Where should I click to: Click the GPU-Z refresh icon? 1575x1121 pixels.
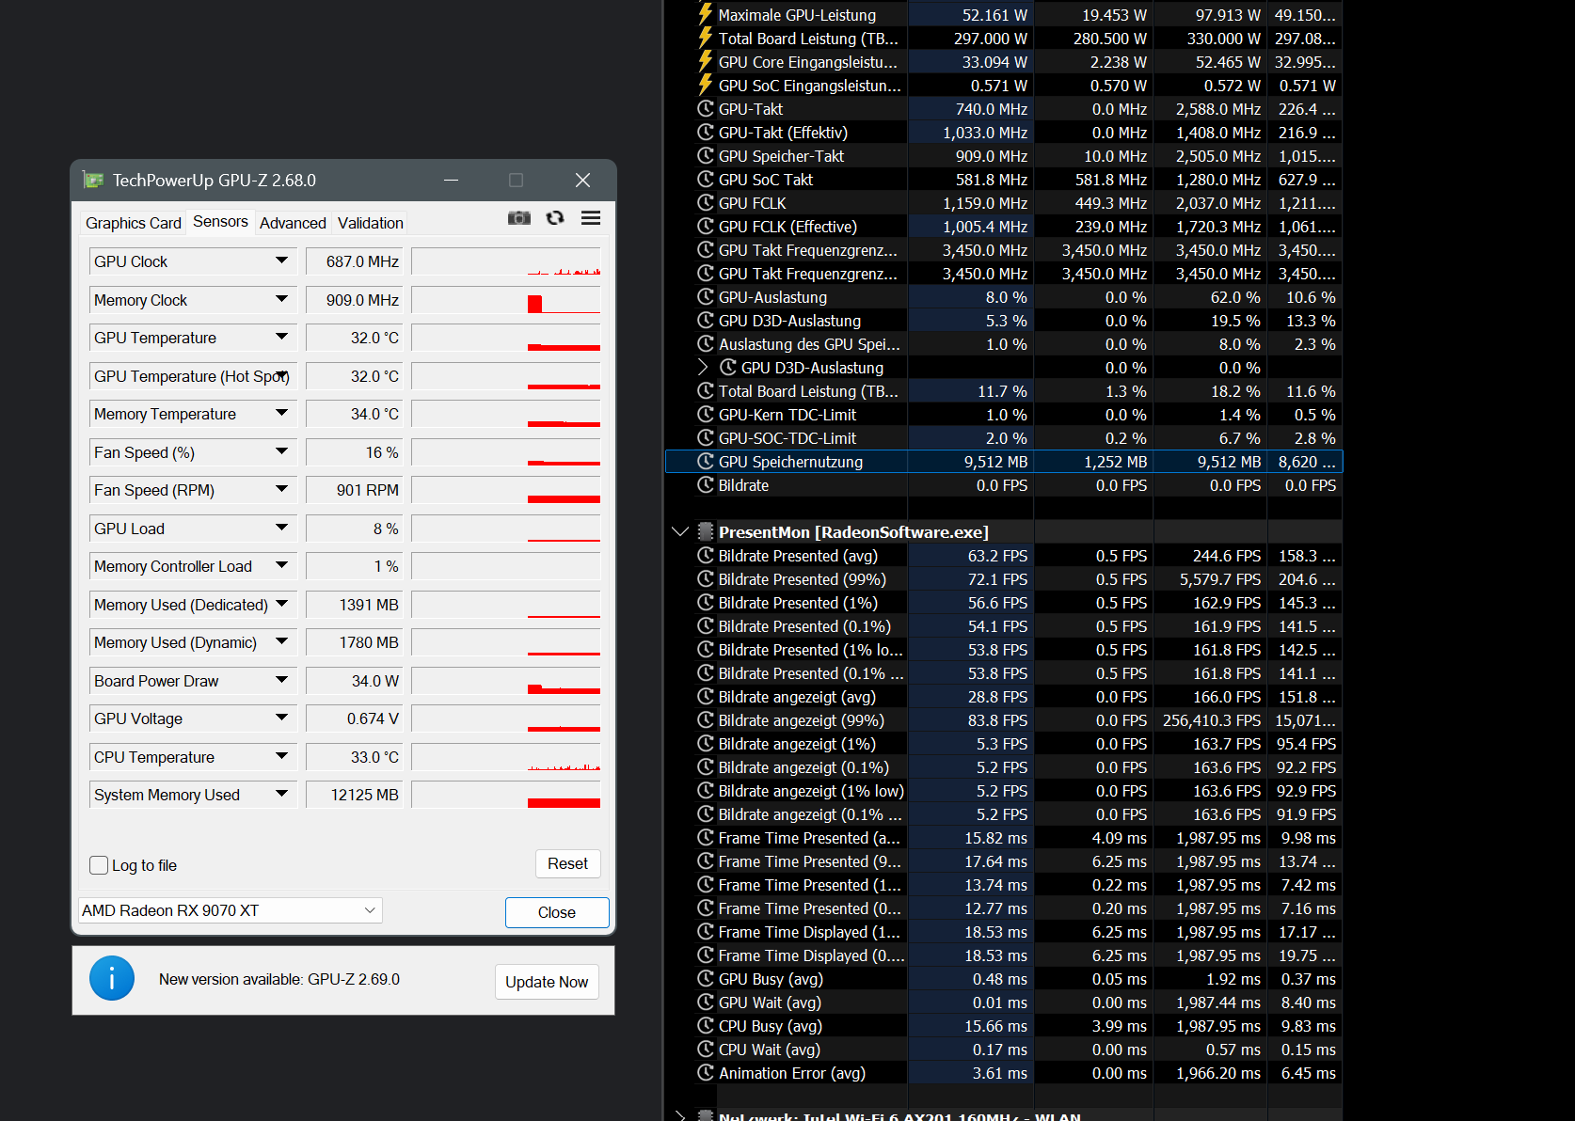[x=555, y=218]
